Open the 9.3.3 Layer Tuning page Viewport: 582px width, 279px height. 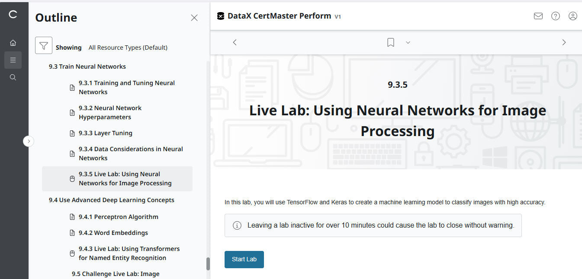coord(106,133)
